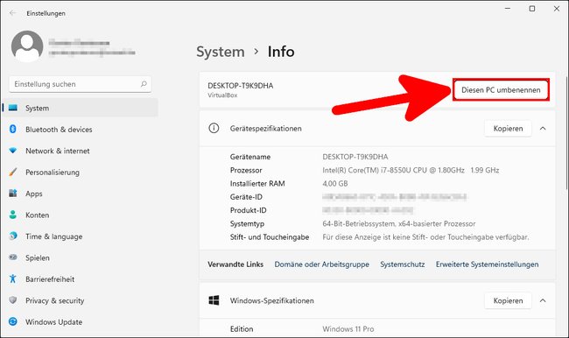
Task: Click the Geräte-ID label
Action: [246, 197]
